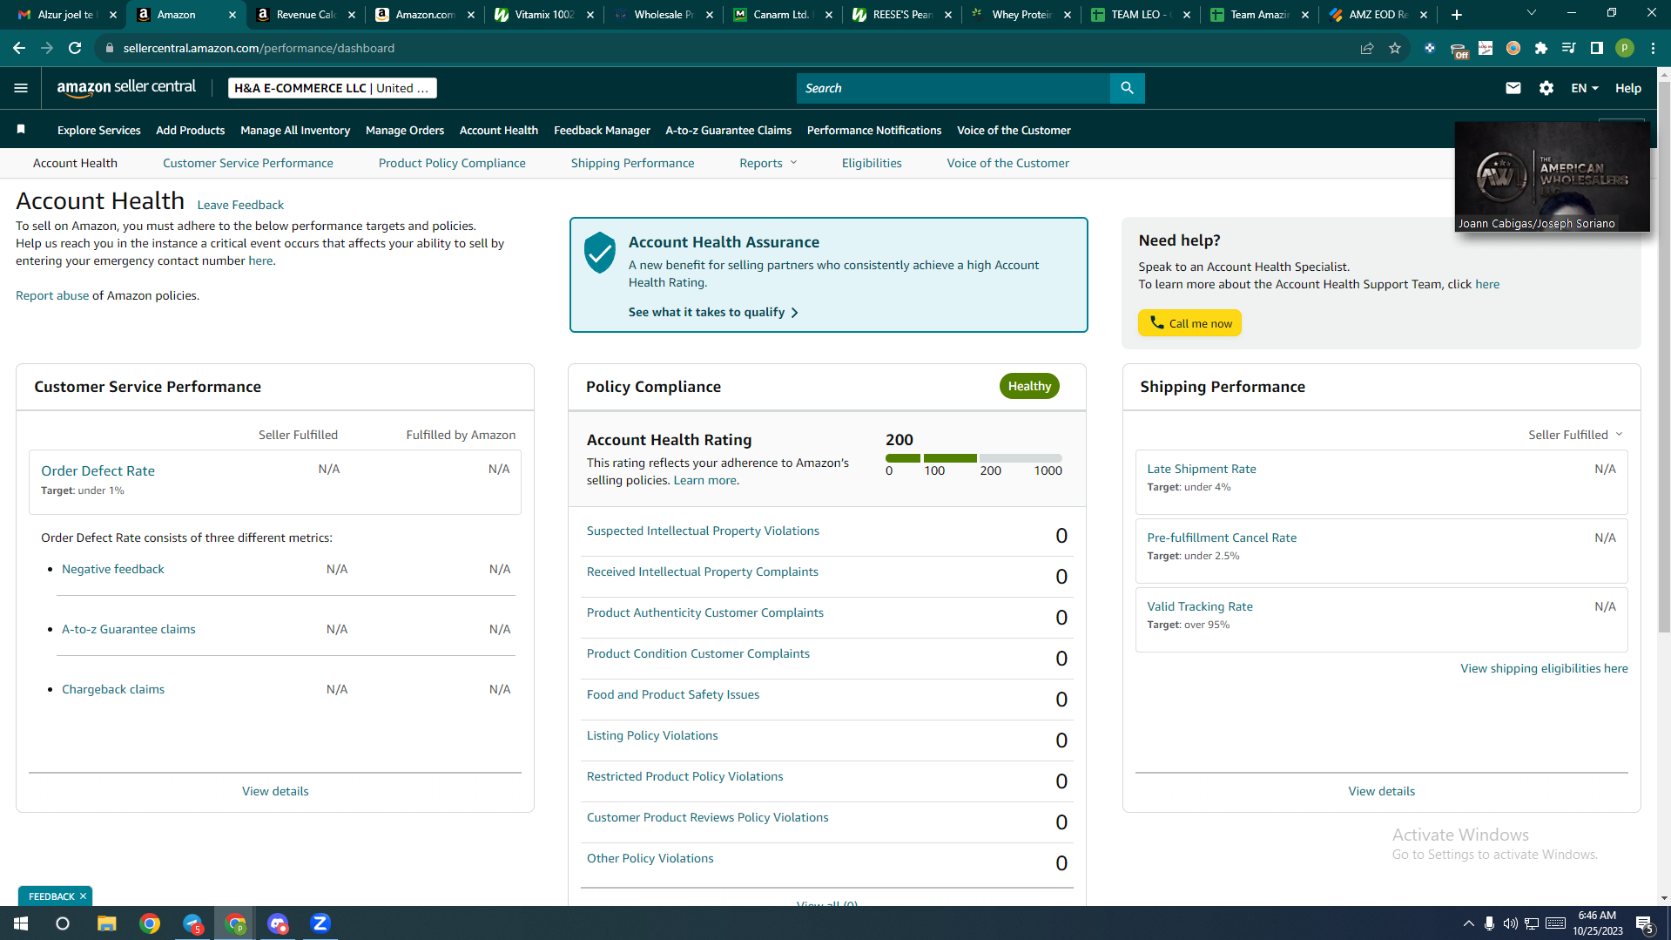The height and width of the screenshot is (940, 1671).
Task: Open the Late Shipment Rate link
Action: click(1202, 469)
